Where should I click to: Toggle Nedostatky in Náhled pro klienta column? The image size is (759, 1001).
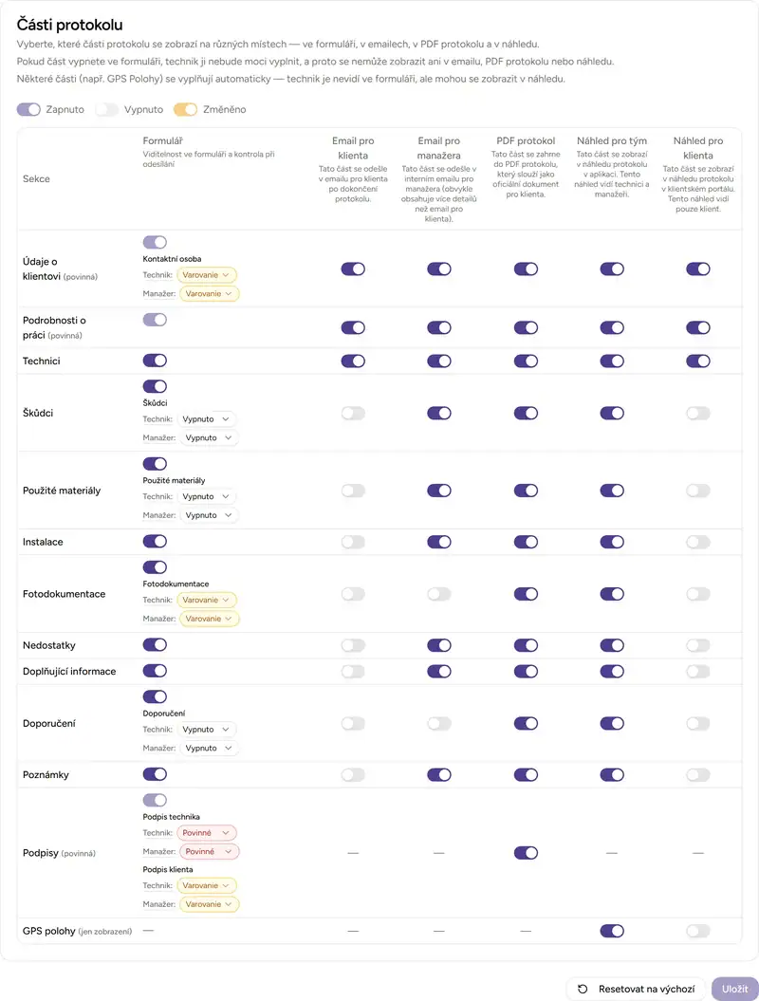(697, 645)
